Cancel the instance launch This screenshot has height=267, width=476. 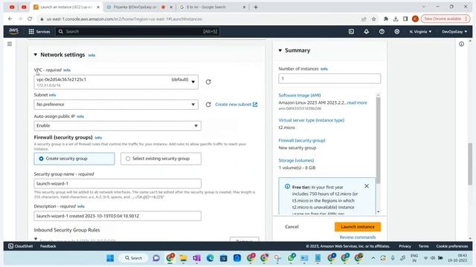[292, 227]
